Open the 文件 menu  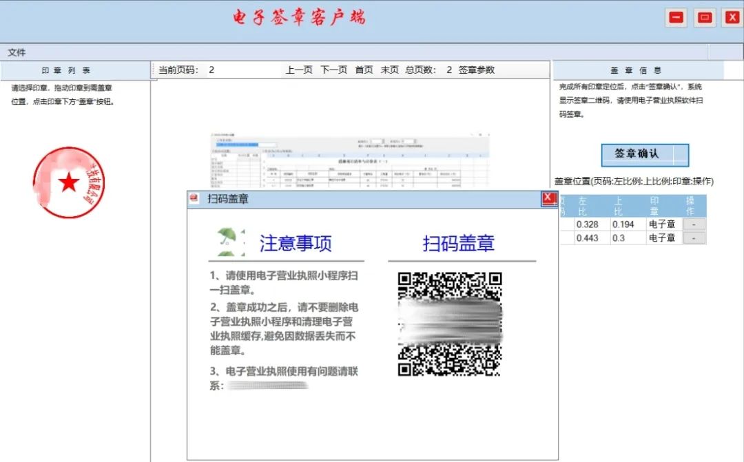click(x=17, y=52)
